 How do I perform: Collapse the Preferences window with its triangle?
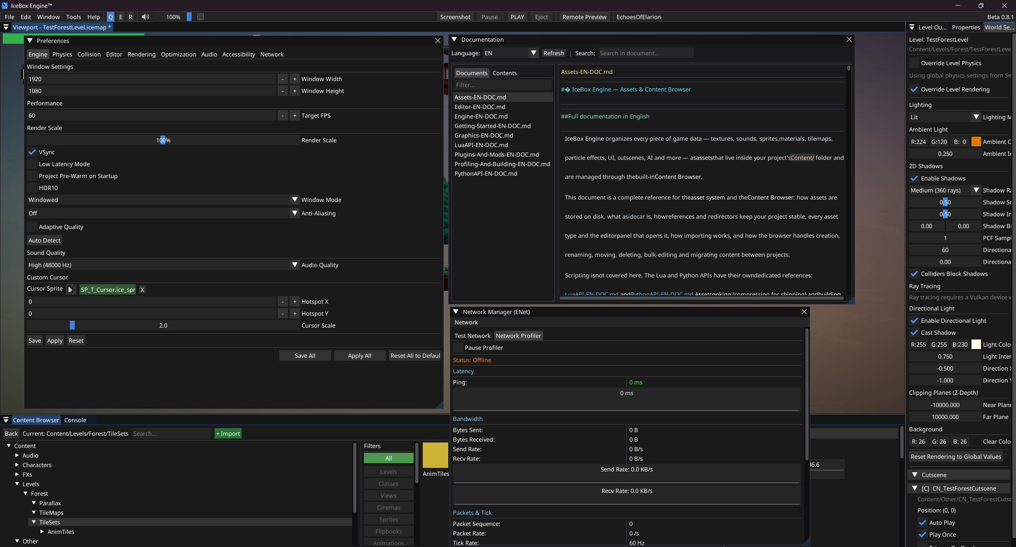tap(30, 41)
